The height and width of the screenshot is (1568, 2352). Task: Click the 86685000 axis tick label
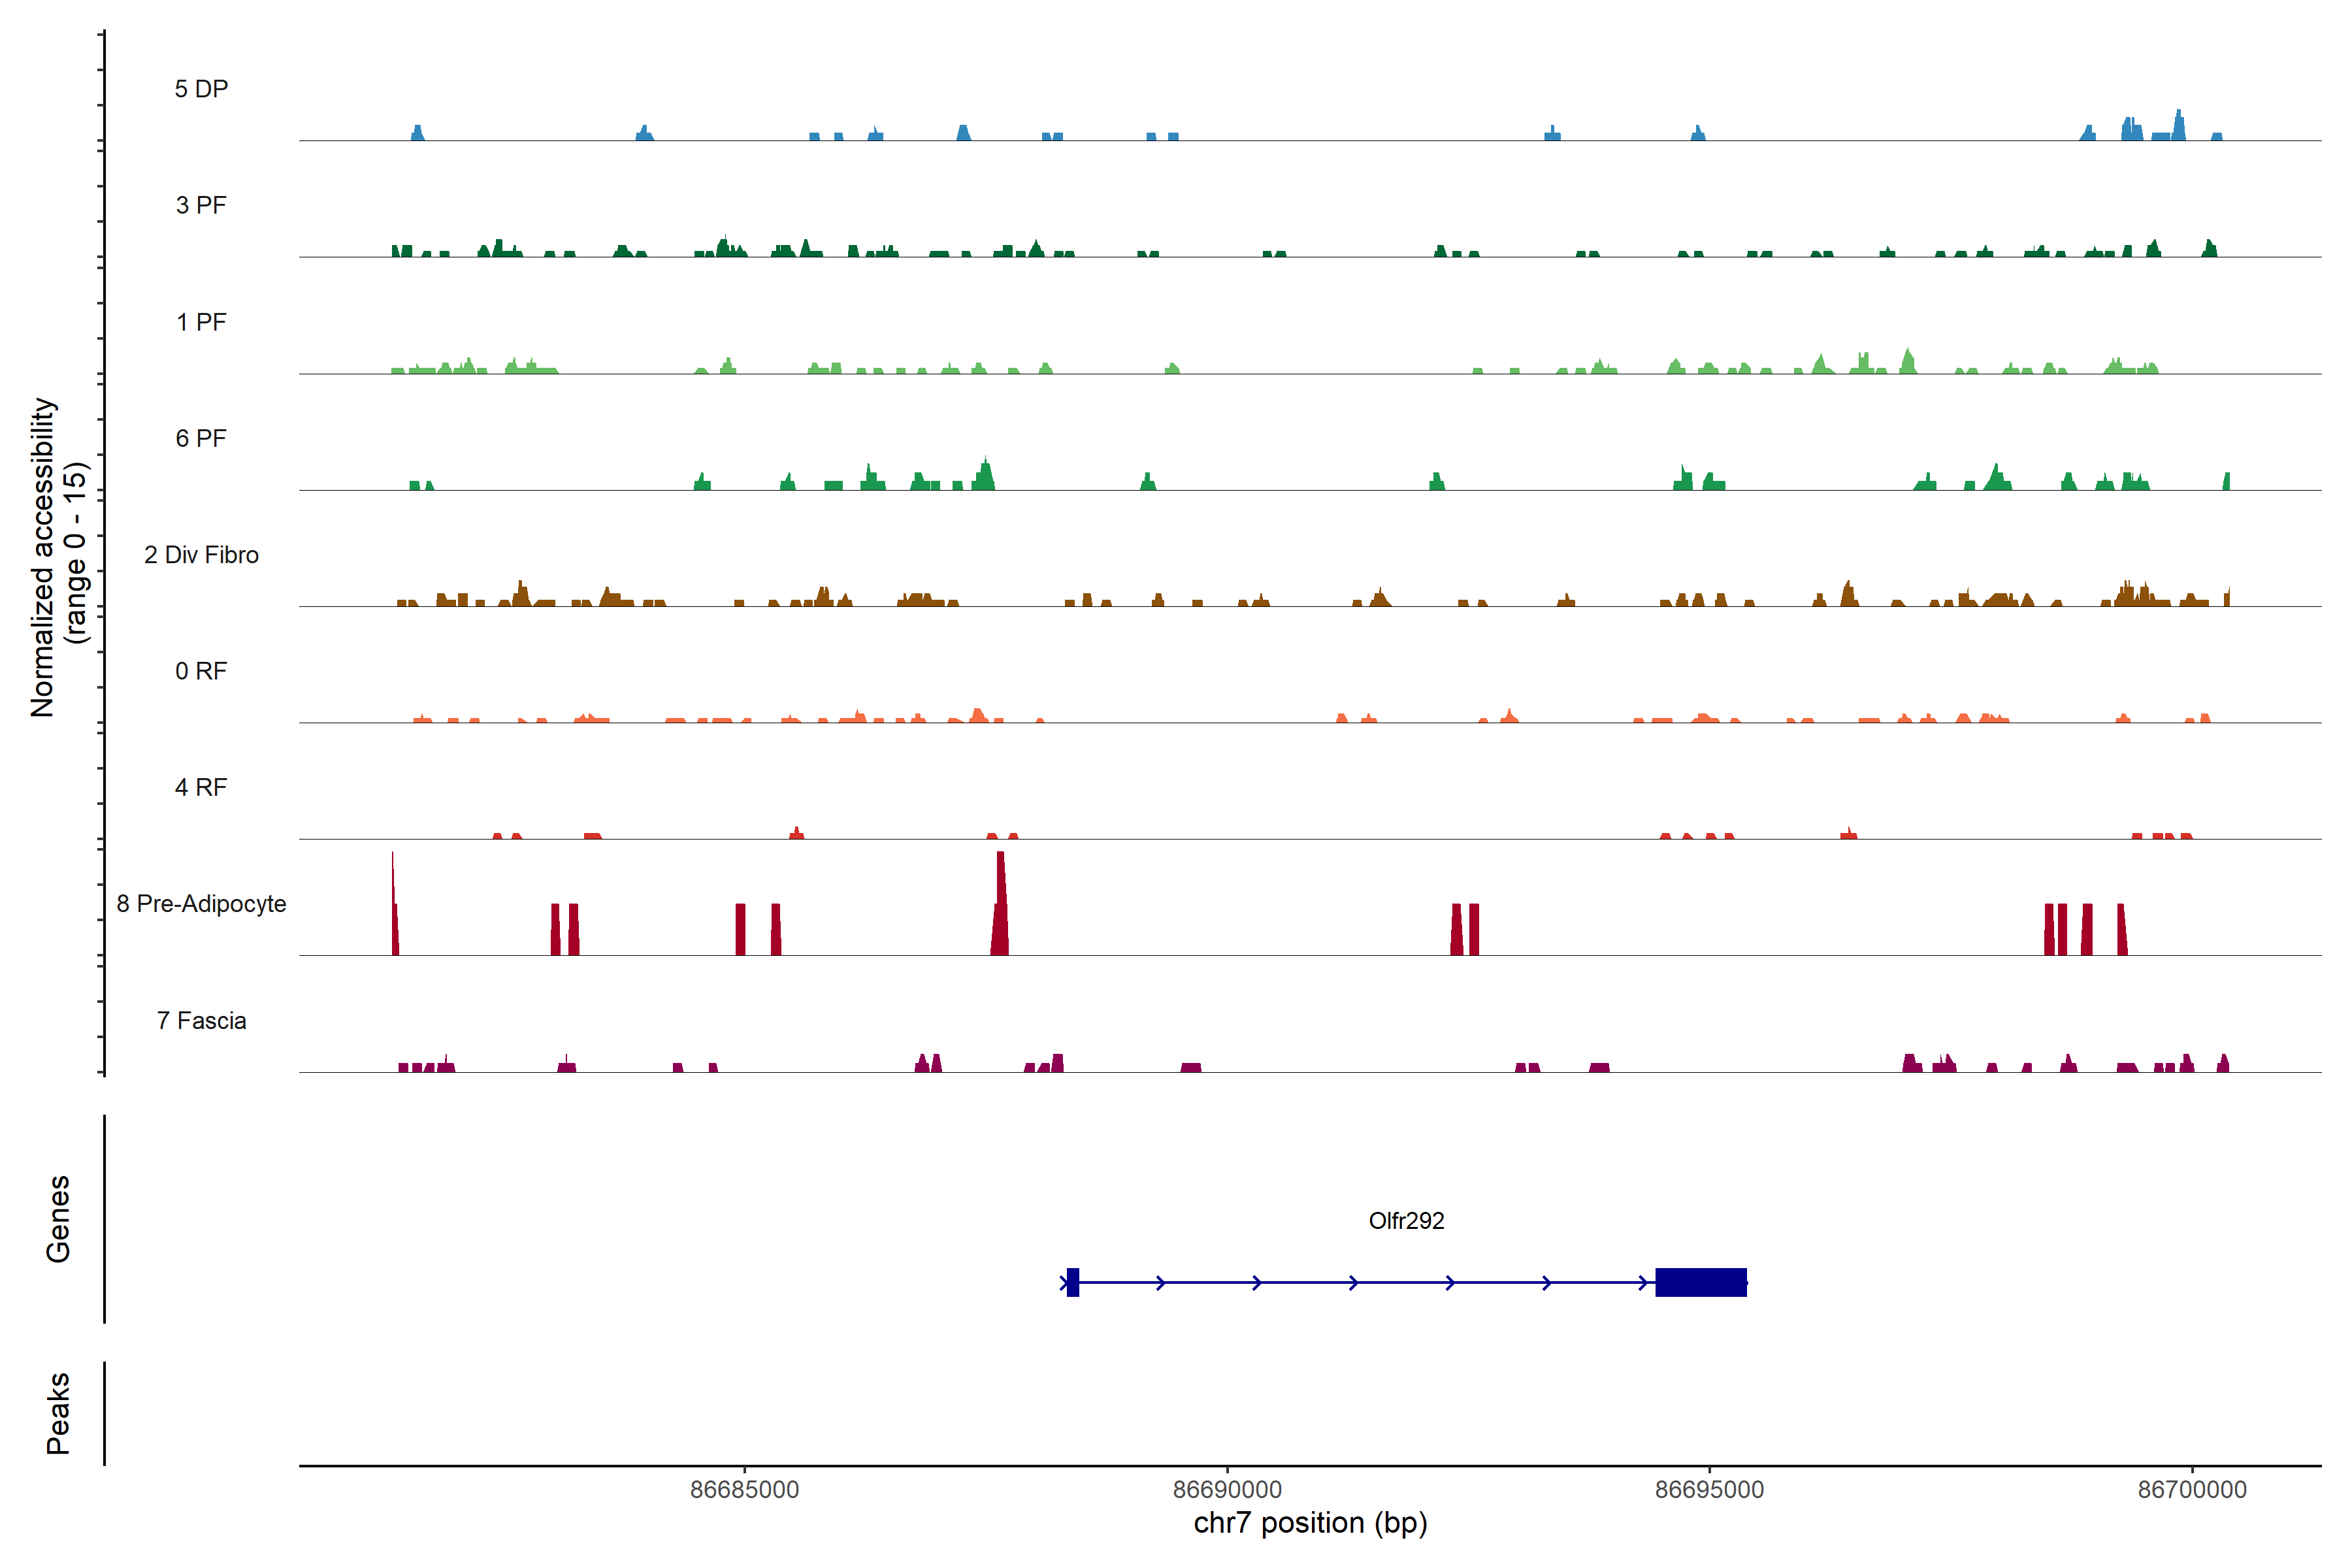coord(745,1489)
